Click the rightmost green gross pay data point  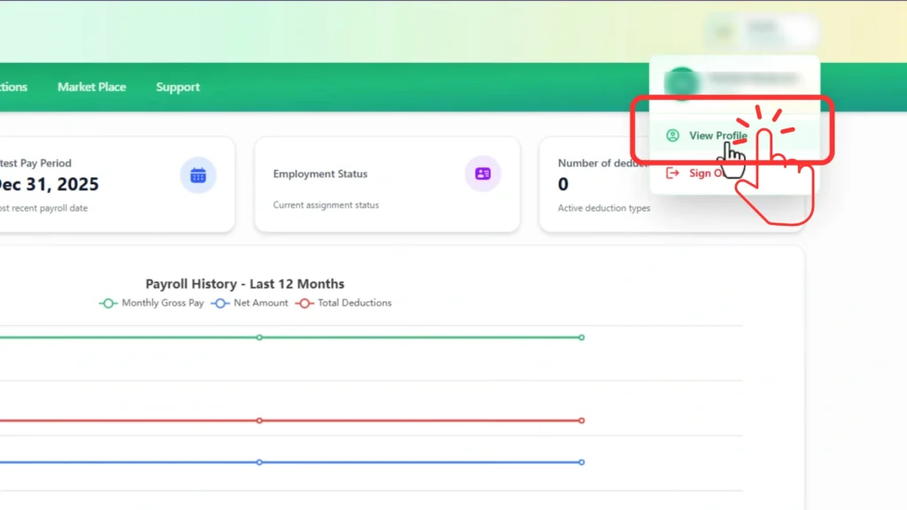581,337
